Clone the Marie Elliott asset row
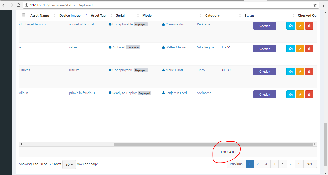 click(x=291, y=71)
